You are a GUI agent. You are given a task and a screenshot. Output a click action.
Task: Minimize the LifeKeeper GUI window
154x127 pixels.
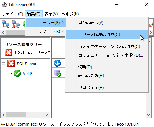coord(116,4)
